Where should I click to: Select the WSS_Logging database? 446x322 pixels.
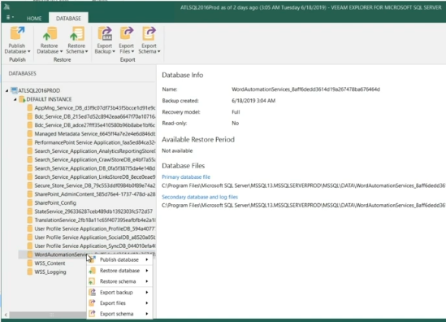pos(50,272)
